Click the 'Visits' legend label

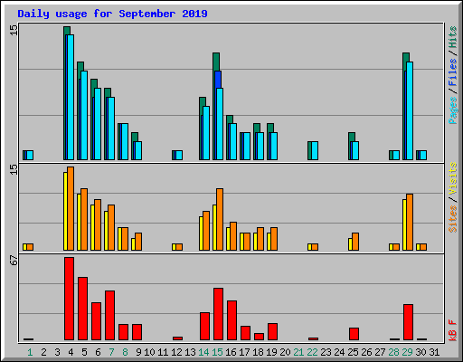(452, 179)
